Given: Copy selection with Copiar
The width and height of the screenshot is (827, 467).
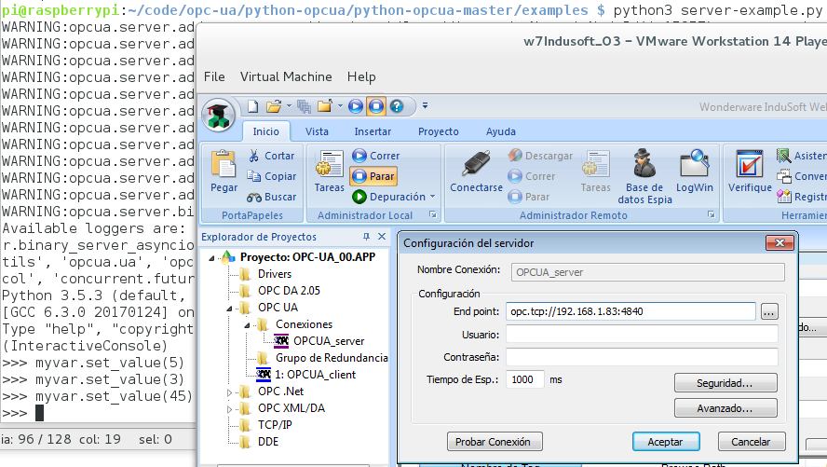Looking at the screenshot, I should point(272,176).
